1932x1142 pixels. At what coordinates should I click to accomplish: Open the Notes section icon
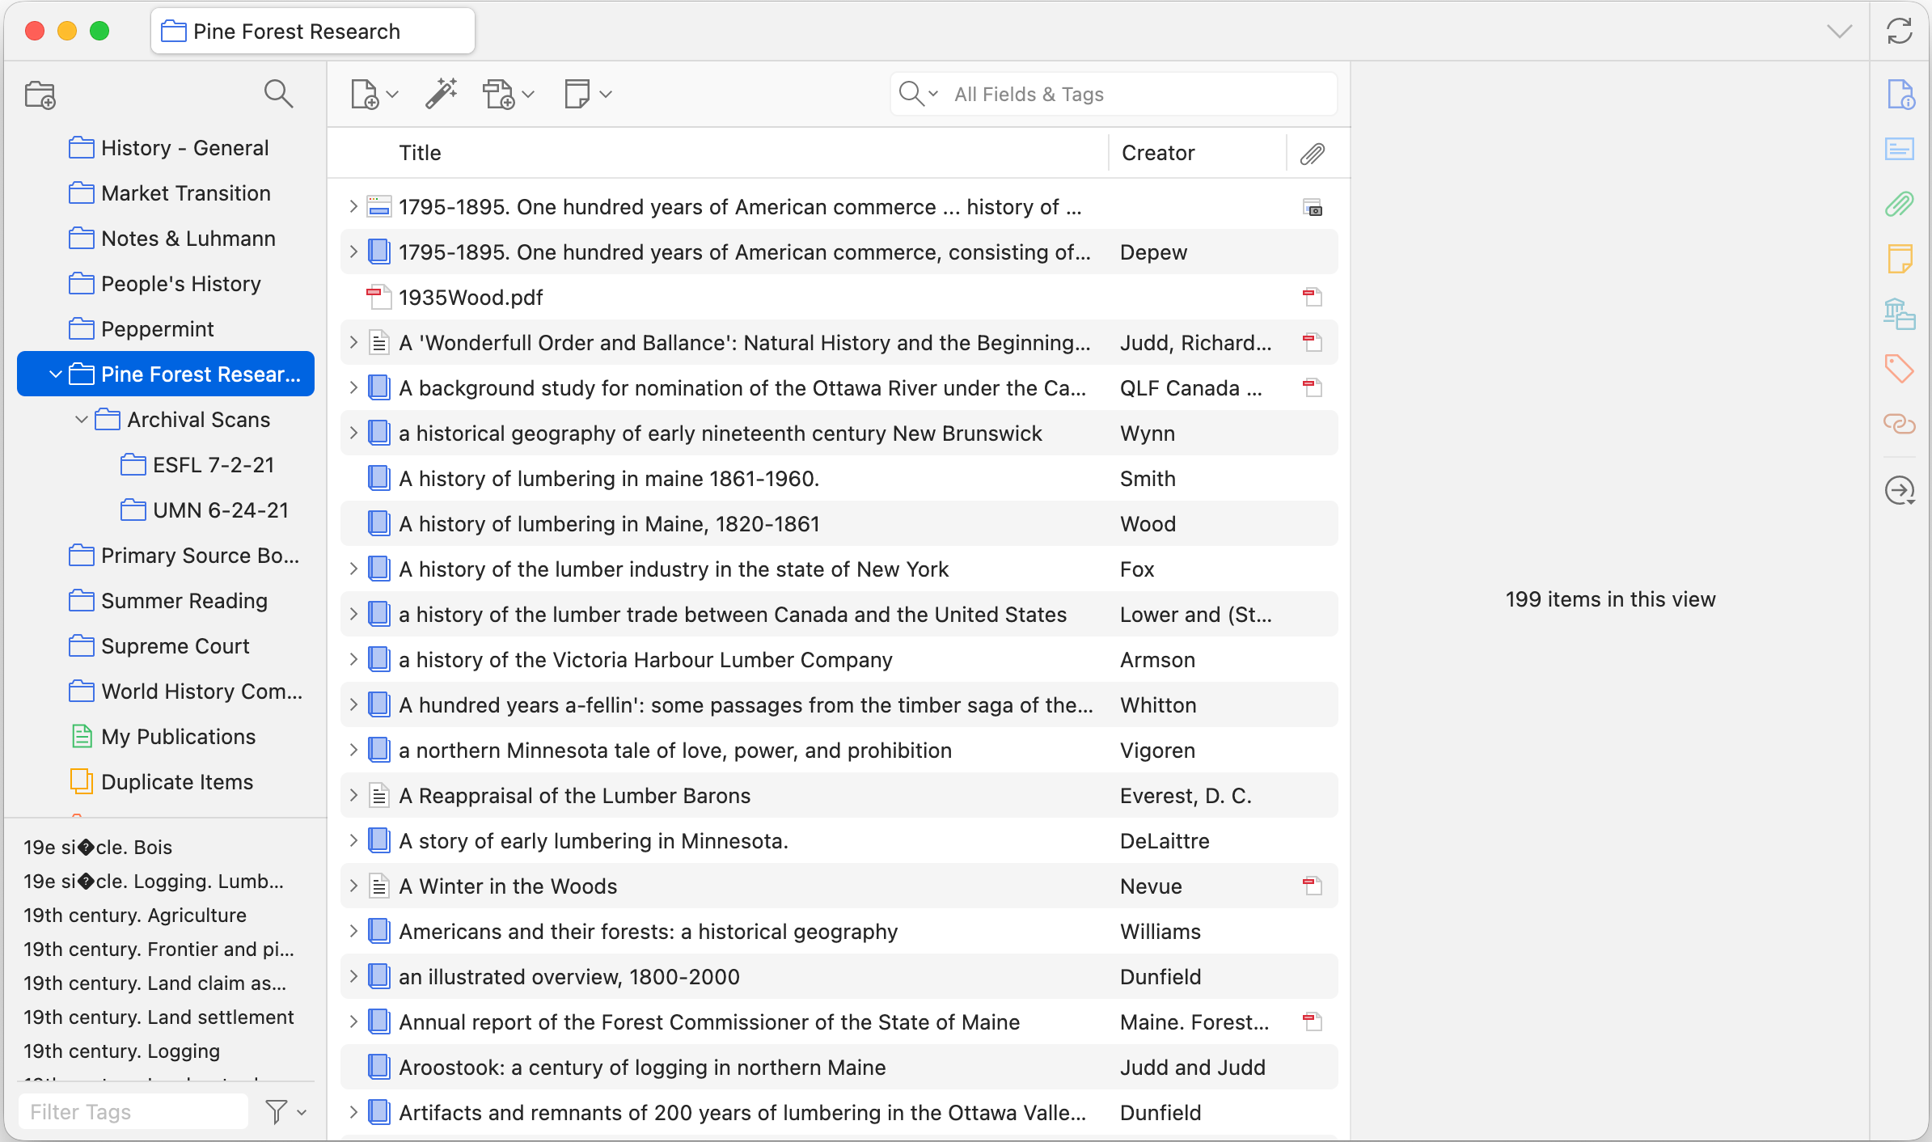click(1899, 259)
